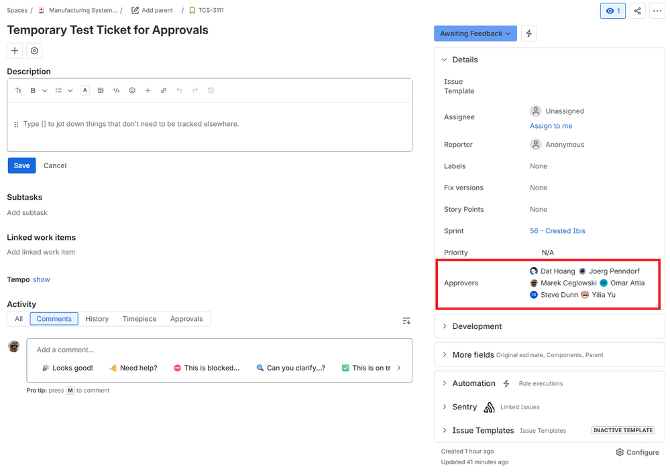Click the watch eye icon button
This screenshot has height=473, width=670.
pyautogui.click(x=613, y=11)
